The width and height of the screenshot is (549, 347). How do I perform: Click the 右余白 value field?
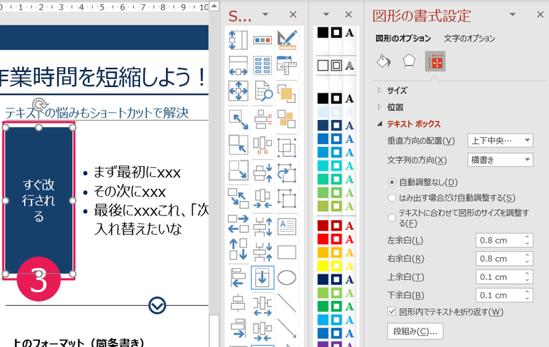click(x=500, y=259)
